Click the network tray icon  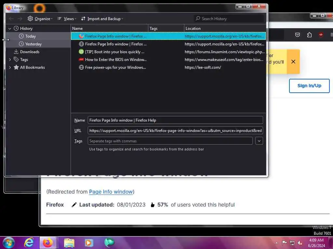292,243
